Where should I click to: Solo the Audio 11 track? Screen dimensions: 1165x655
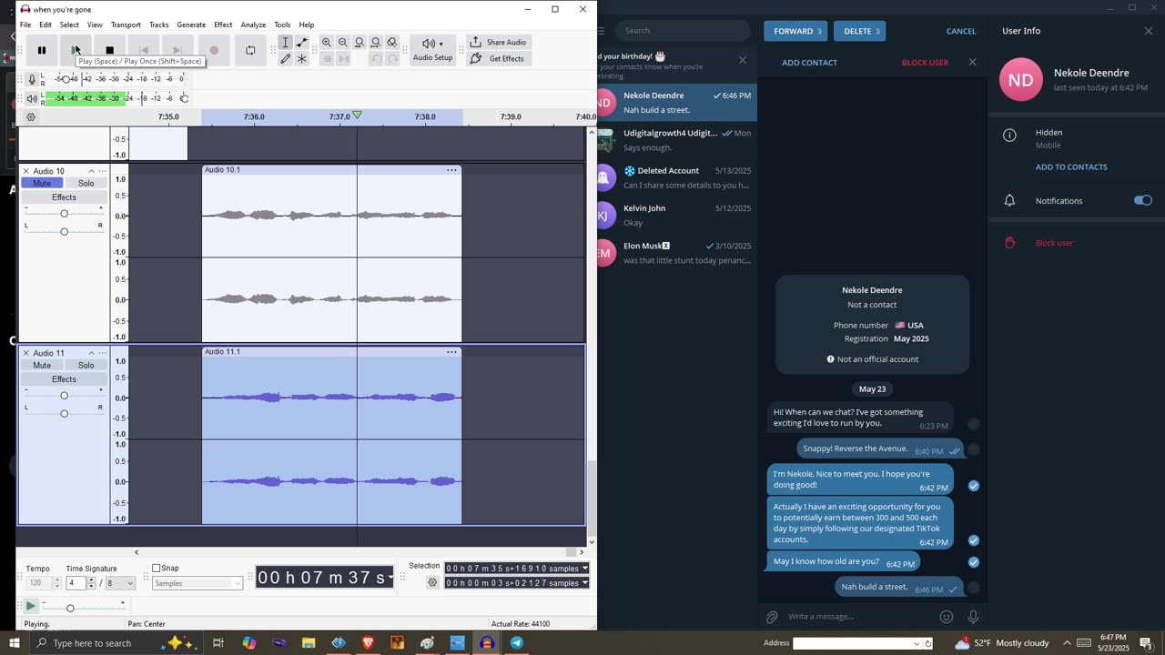coord(86,366)
